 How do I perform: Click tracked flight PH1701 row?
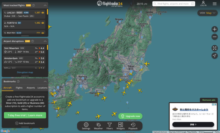click(24, 32)
